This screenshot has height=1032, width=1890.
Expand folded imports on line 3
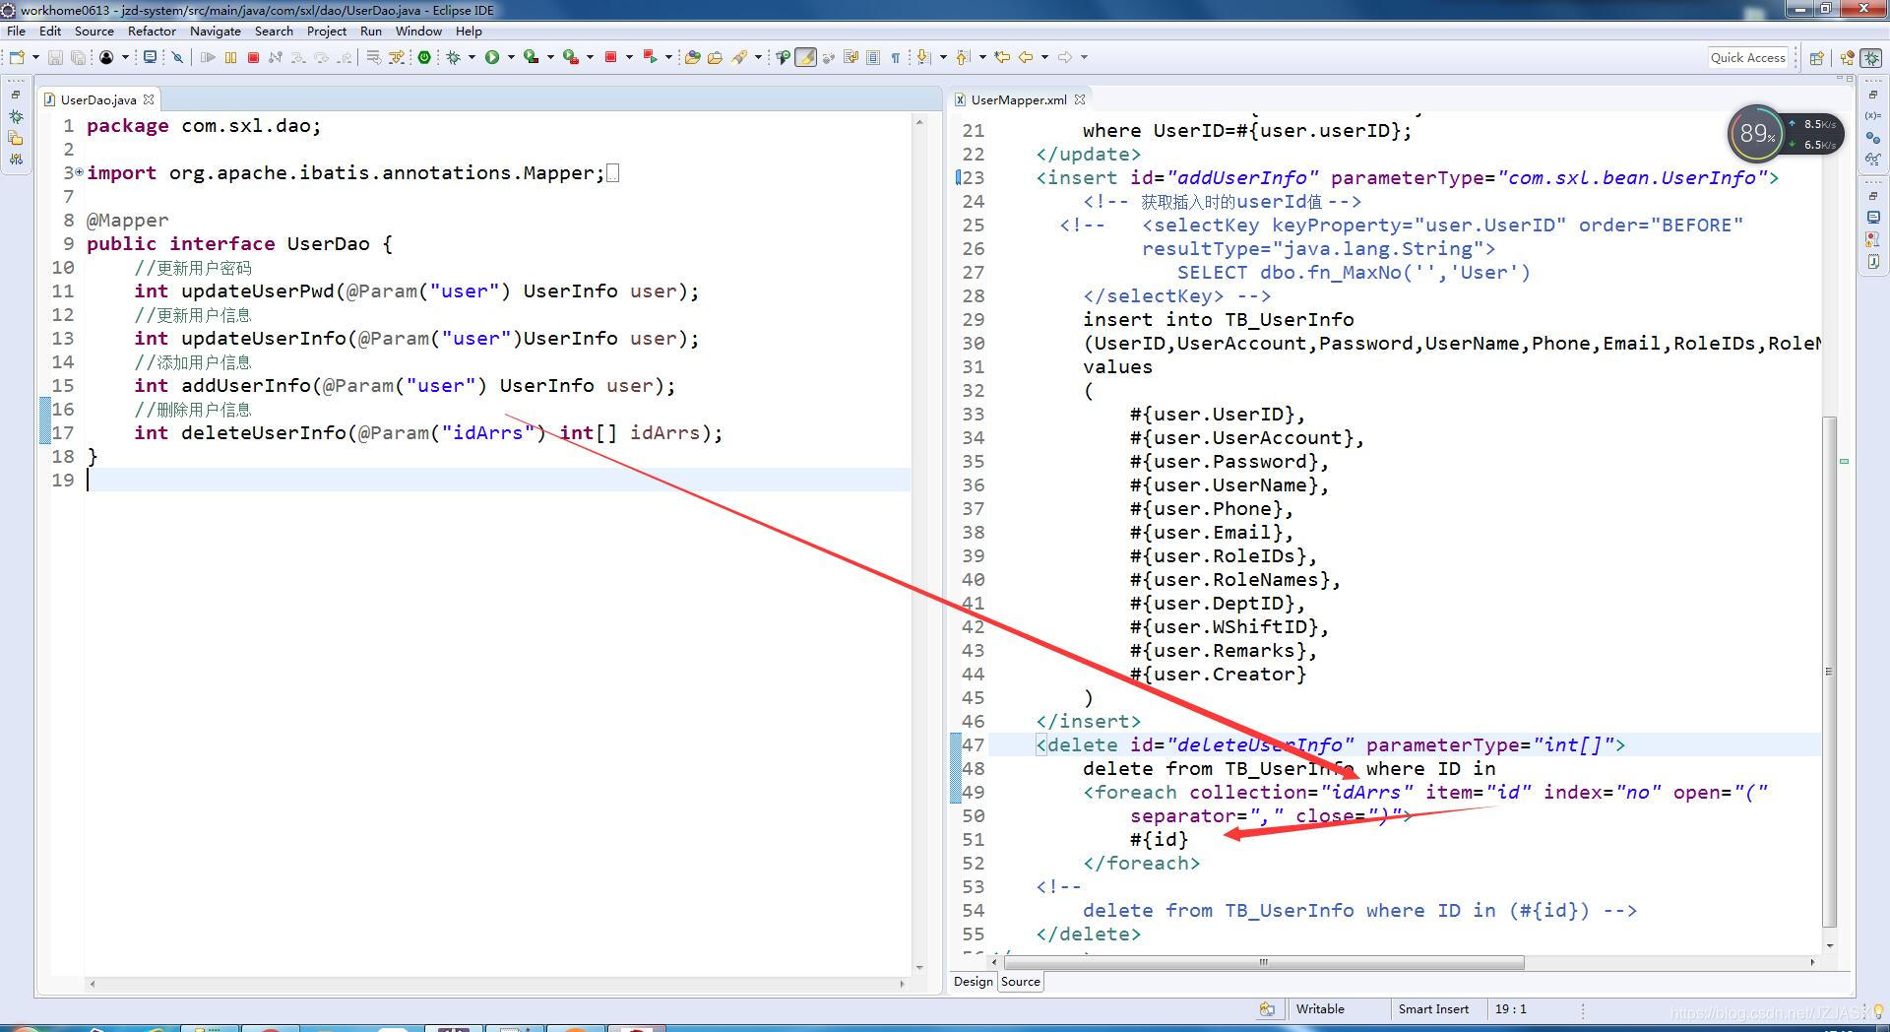[x=80, y=172]
